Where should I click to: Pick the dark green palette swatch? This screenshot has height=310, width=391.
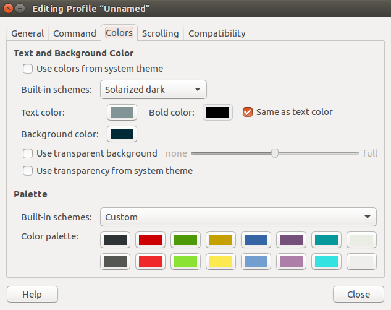185,240
